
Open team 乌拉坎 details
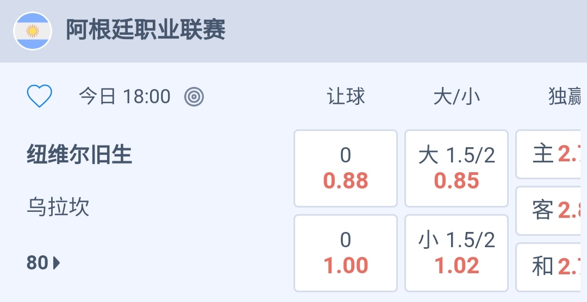click(x=58, y=207)
